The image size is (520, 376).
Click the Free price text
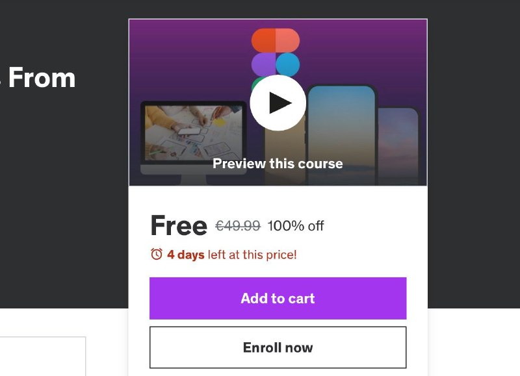(x=179, y=225)
